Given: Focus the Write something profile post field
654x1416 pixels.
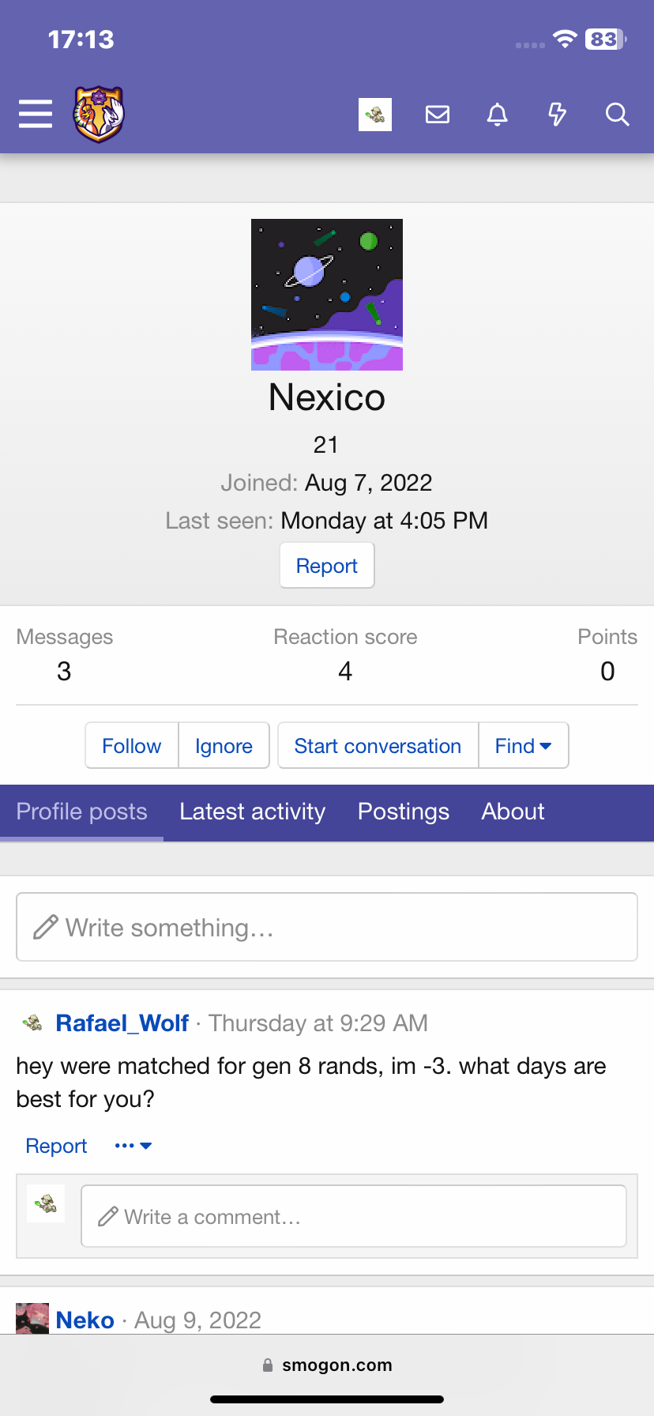Looking at the screenshot, I should pos(327,927).
